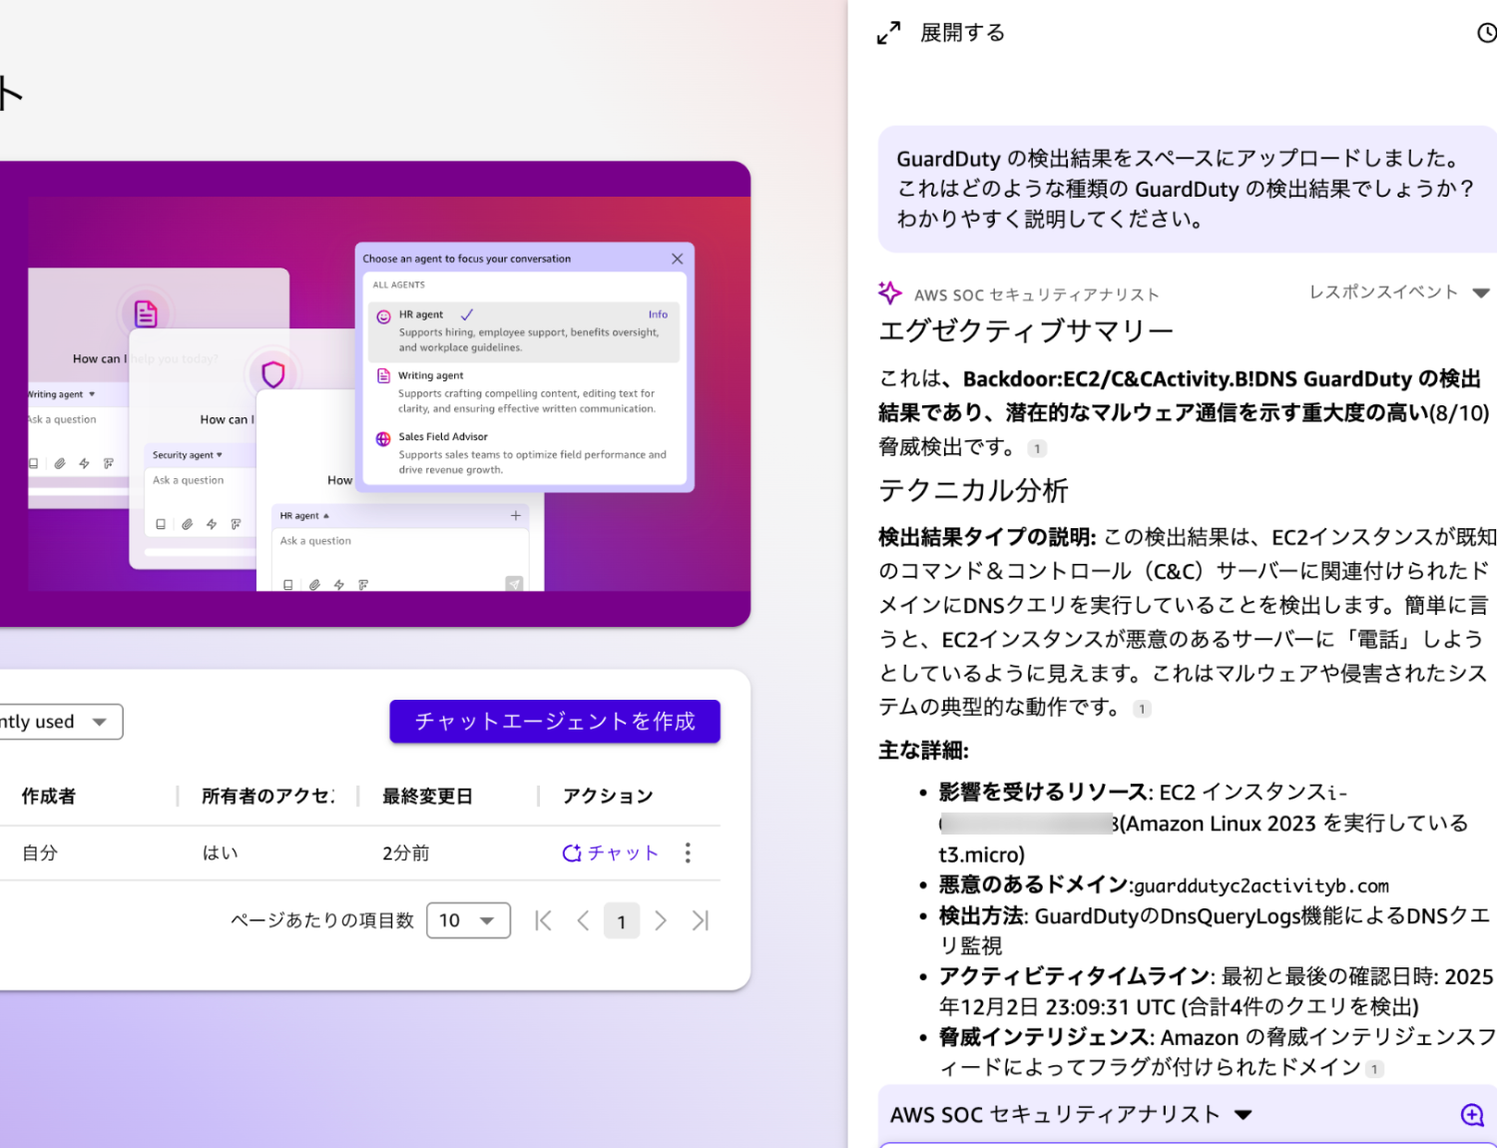Open the items-per-page dropdown showing 10
This screenshot has height=1148, width=1497.
coord(468,920)
